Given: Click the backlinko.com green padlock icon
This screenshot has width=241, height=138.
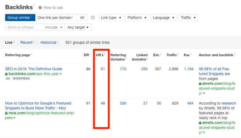Looking at the screenshot, I should click(x=6, y=74).
